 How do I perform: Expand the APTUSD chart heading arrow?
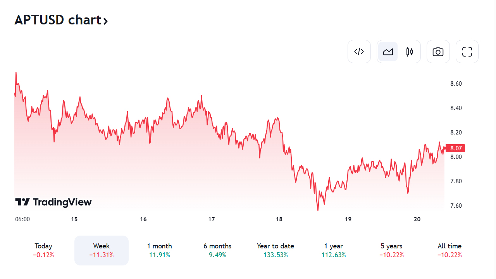(x=105, y=21)
